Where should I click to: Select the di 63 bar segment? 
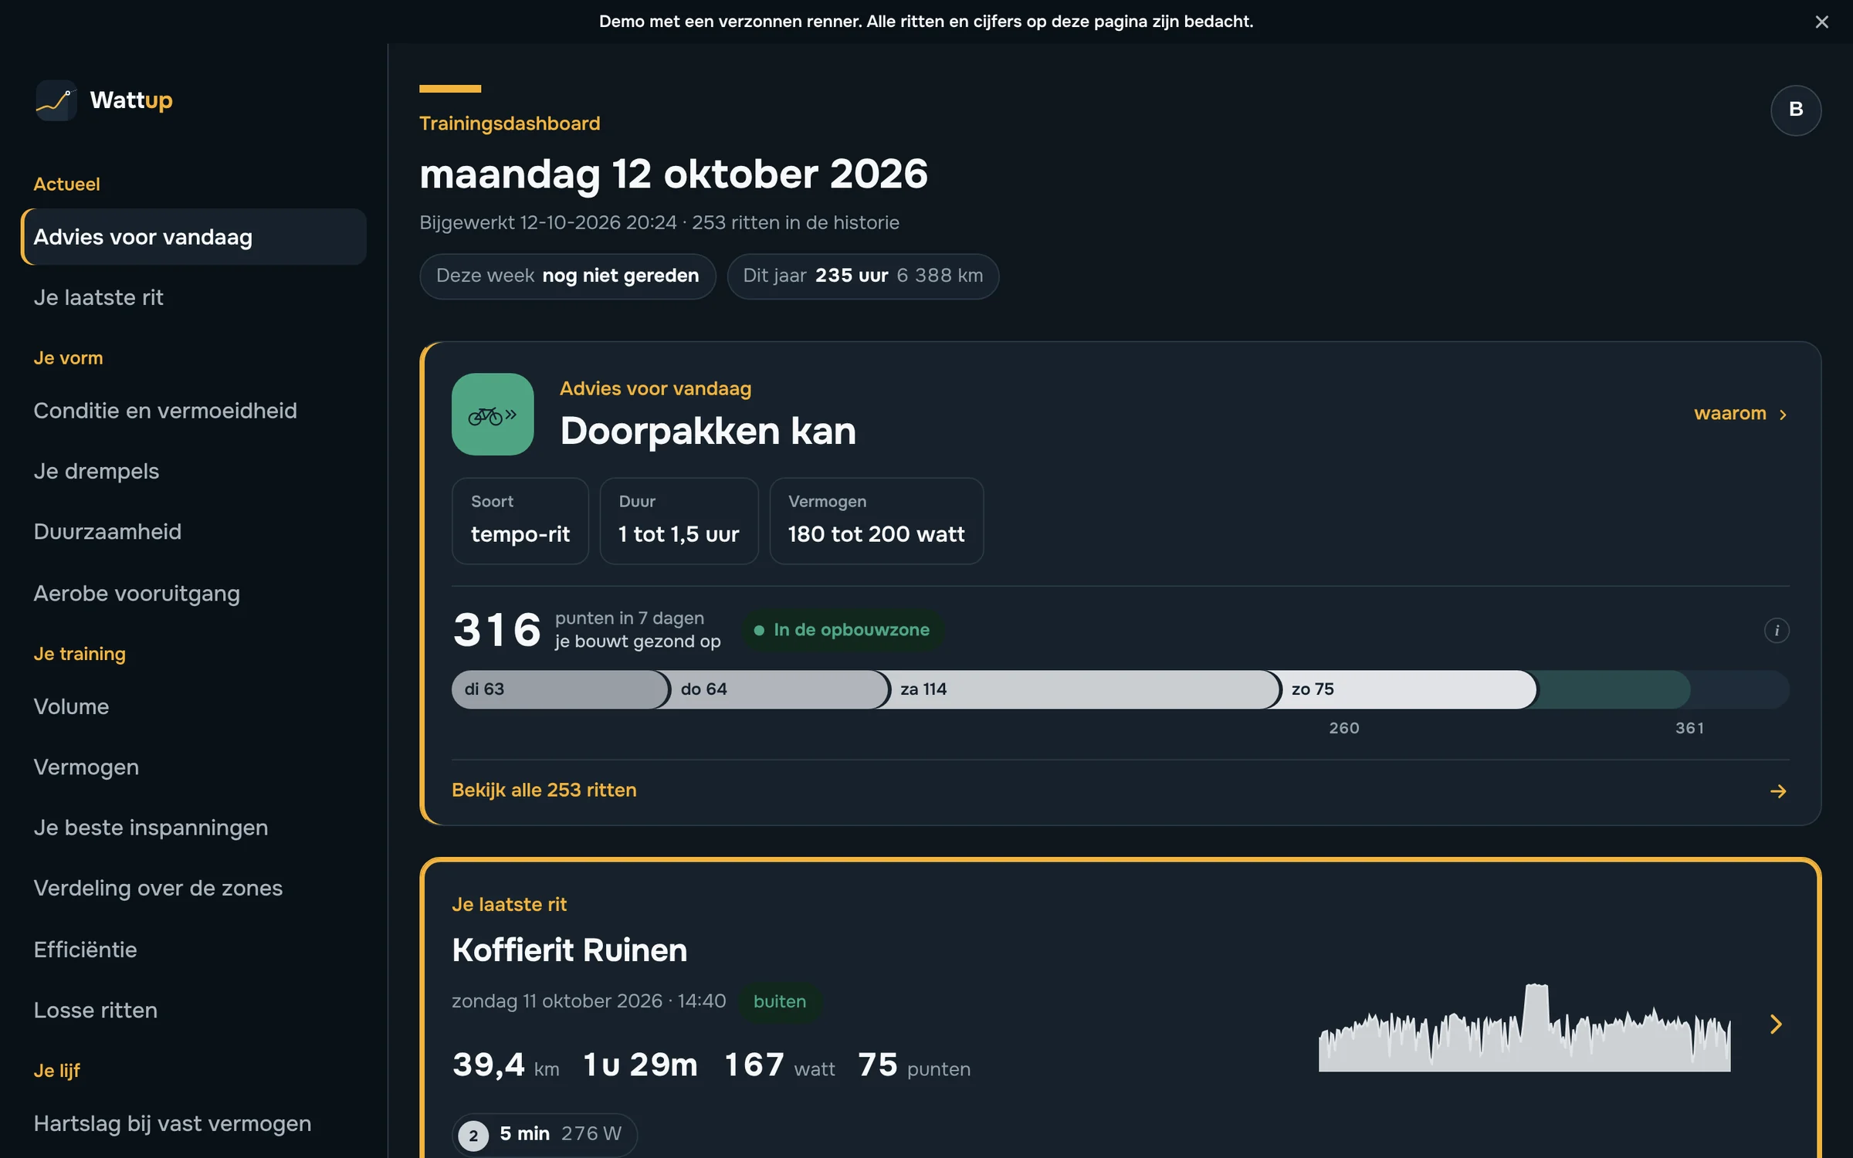click(x=561, y=689)
